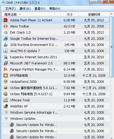This screenshot has width=114, height=139.
Task: Select the UUSee 网络电视 [5.4.1217.1] text
Action: 31,94
